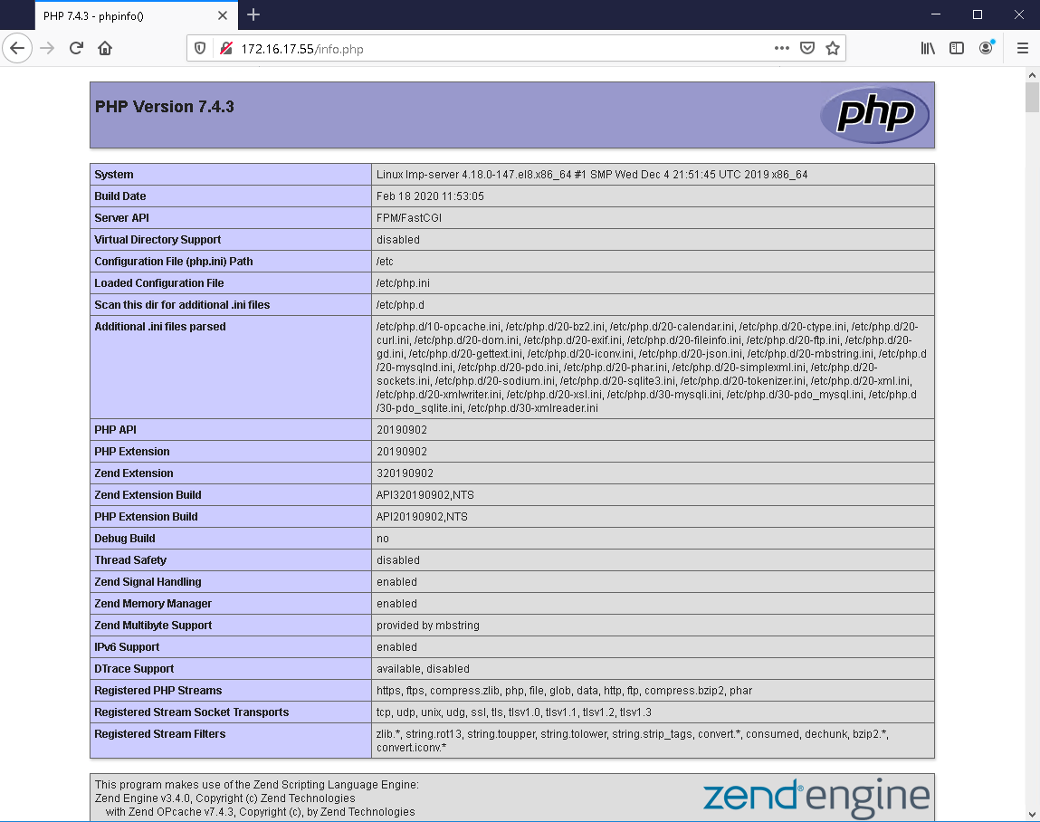This screenshot has height=822, width=1040.
Task: Click 'Registered Stream Socket Transports' label
Action: tap(192, 712)
